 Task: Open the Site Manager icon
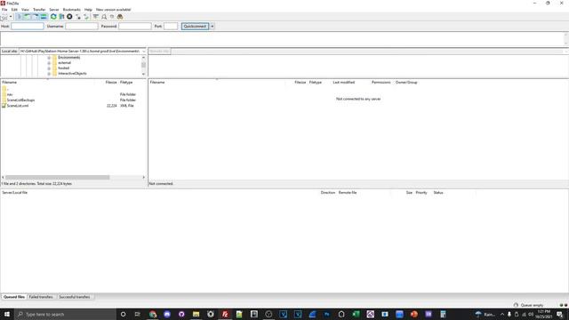tap(4, 17)
